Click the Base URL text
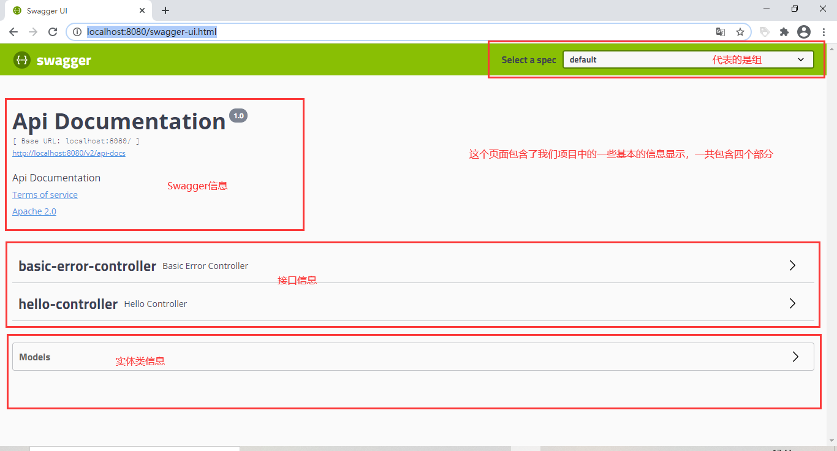This screenshot has width=837, height=451. pos(76,141)
